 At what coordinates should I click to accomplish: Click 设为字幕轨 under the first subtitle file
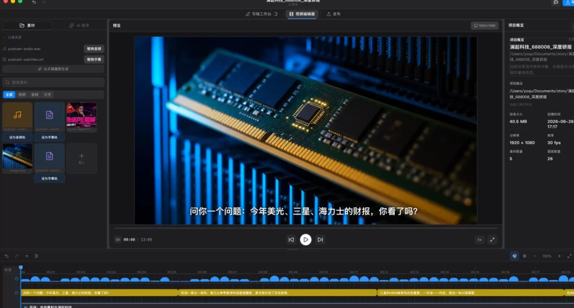[x=49, y=137]
